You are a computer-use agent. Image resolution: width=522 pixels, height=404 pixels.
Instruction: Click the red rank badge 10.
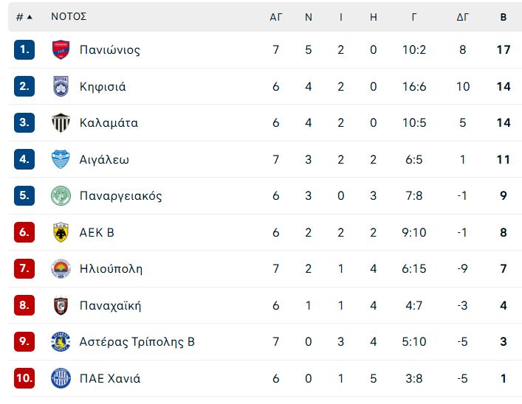[24, 378]
